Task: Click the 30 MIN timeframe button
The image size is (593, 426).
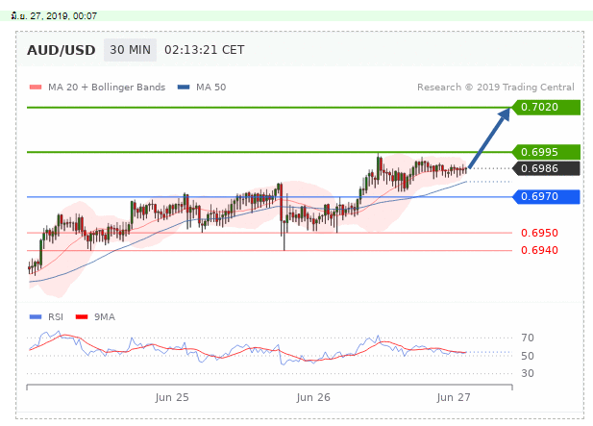Action: (x=130, y=50)
